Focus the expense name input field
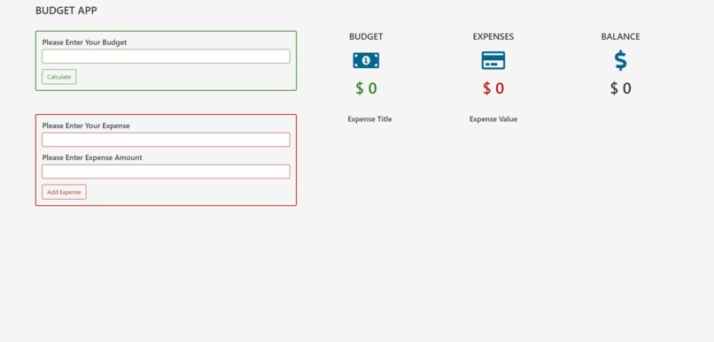 click(166, 140)
